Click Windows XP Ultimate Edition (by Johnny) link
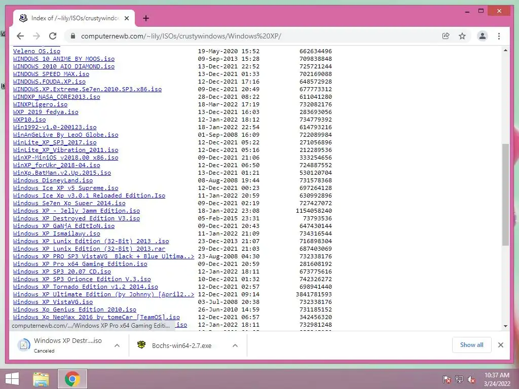519x389 pixels. click(x=103, y=295)
